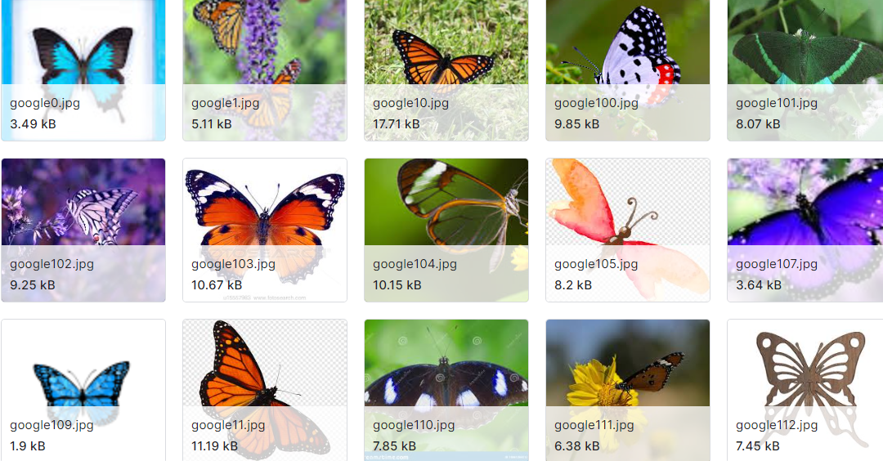Screen dimensions: 883x461
Task: Click the google110.jpg filename text
Action: point(414,425)
